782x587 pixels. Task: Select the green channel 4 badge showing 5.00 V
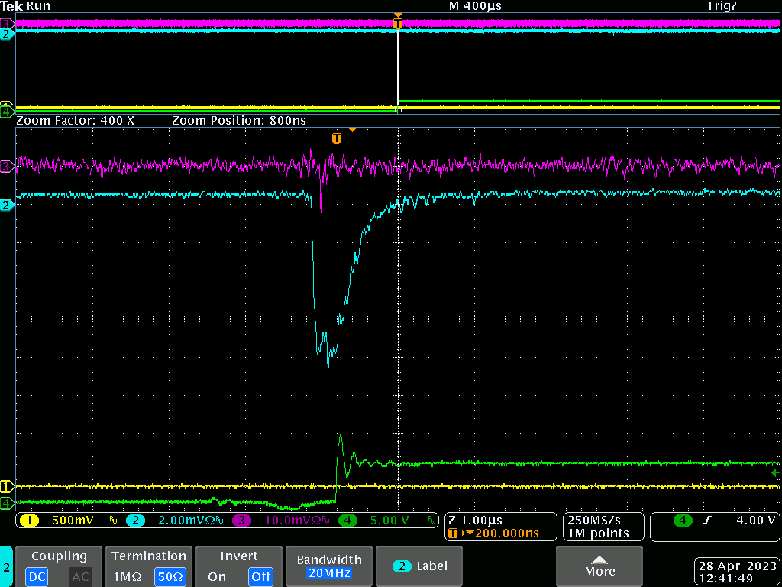click(x=348, y=521)
